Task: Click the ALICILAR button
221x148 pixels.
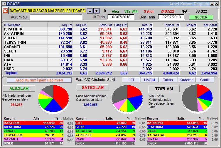Action: (19, 88)
